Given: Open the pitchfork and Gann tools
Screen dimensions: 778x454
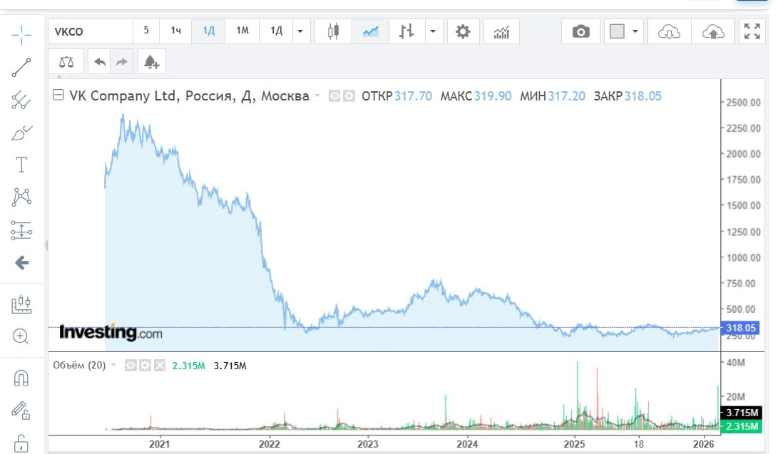Looking at the screenshot, I should click(x=21, y=100).
